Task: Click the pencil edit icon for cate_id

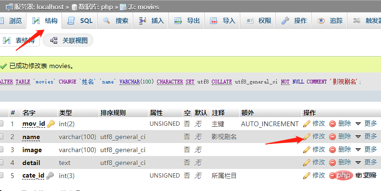Action: pyautogui.click(x=307, y=175)
